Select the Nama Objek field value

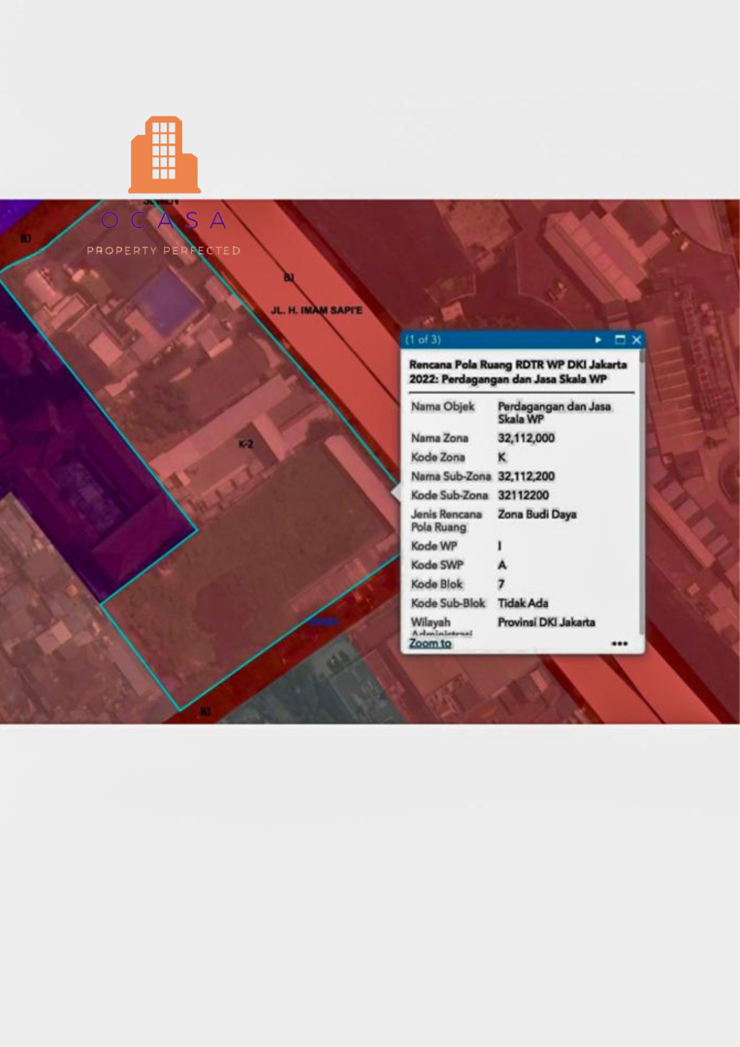coord(554,412)
